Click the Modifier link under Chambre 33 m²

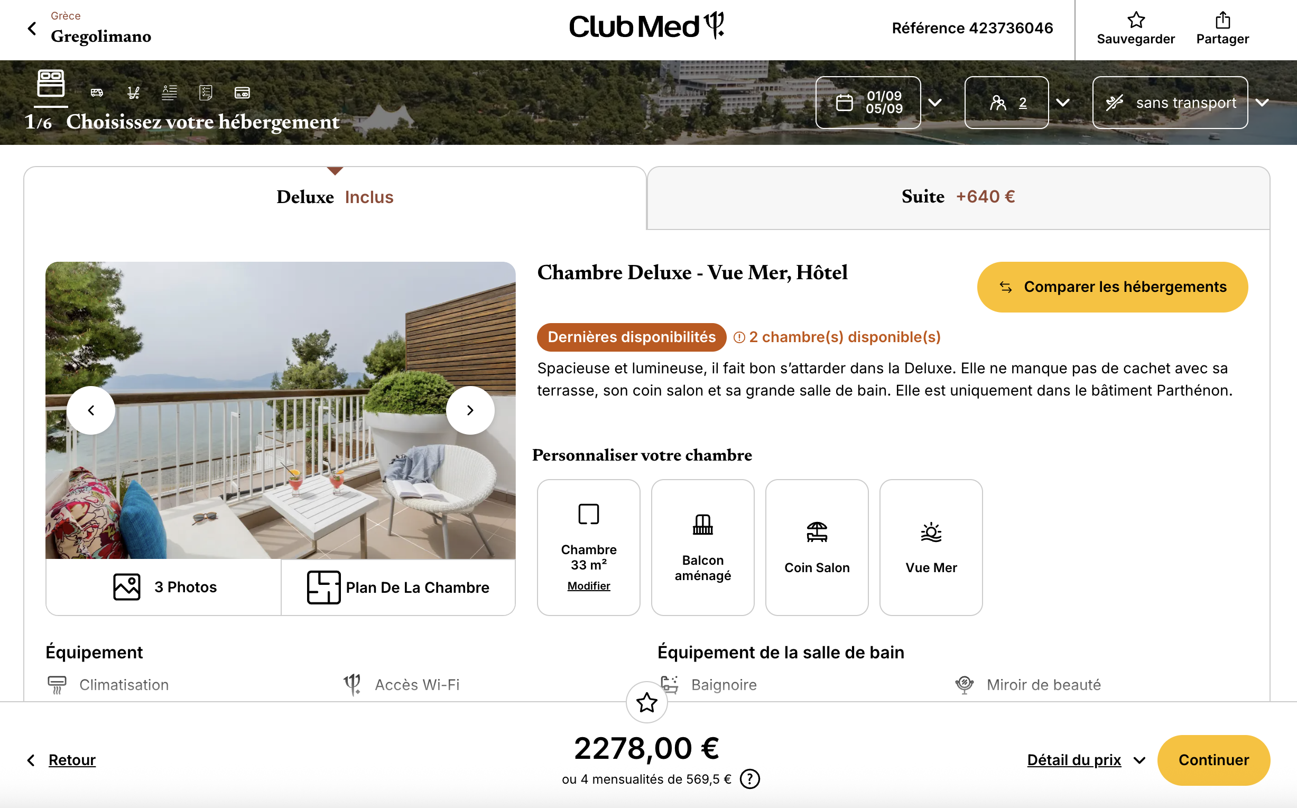588,586
